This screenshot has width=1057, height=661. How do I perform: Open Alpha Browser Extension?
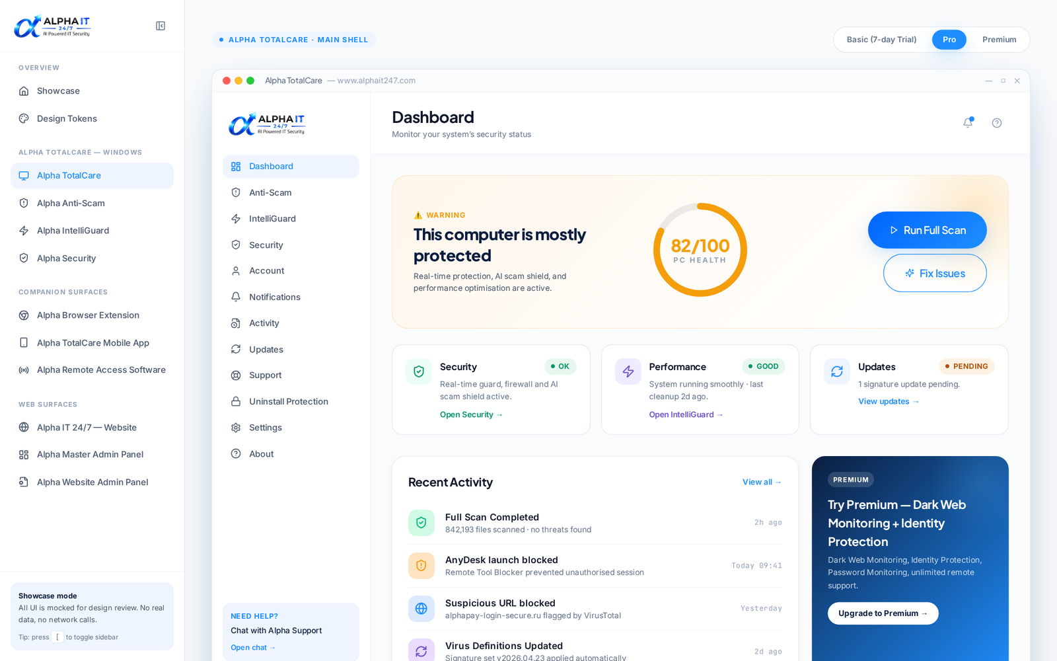click(x=92, y=315)
